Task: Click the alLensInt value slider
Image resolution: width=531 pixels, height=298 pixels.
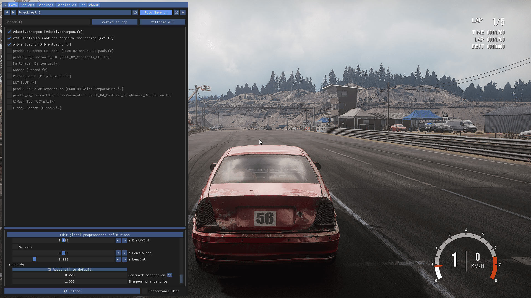Action: point(63,259)
